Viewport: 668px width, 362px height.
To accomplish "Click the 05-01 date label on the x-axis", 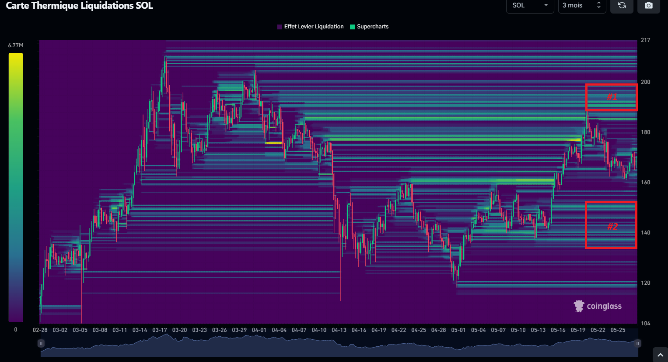I will pos(458,330).
